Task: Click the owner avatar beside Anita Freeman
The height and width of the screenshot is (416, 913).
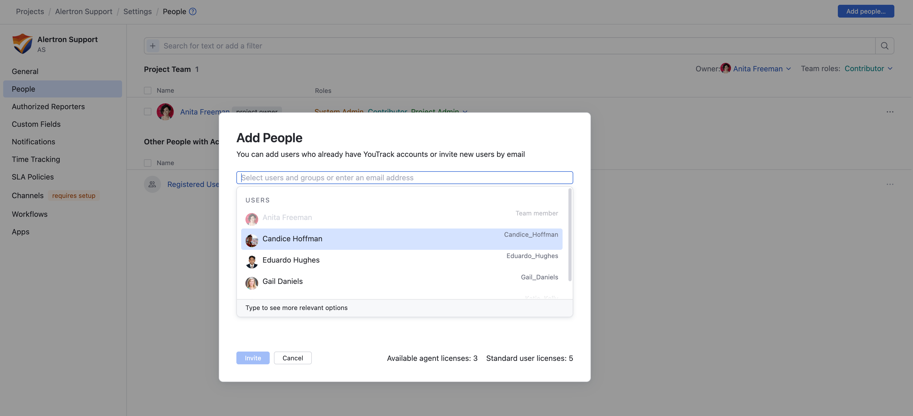Action: coord(725,68)
